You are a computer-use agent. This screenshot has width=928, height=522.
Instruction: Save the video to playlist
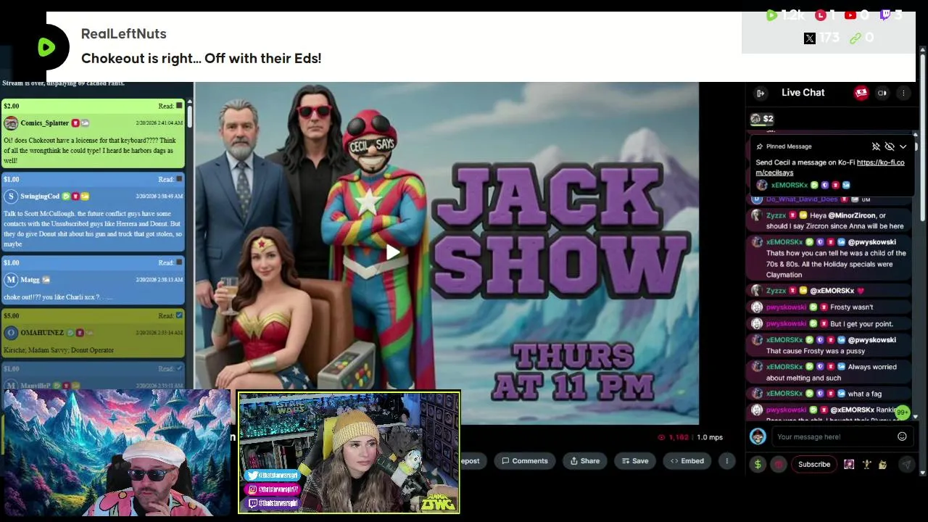pyautogui.click(x=634, y=461)
